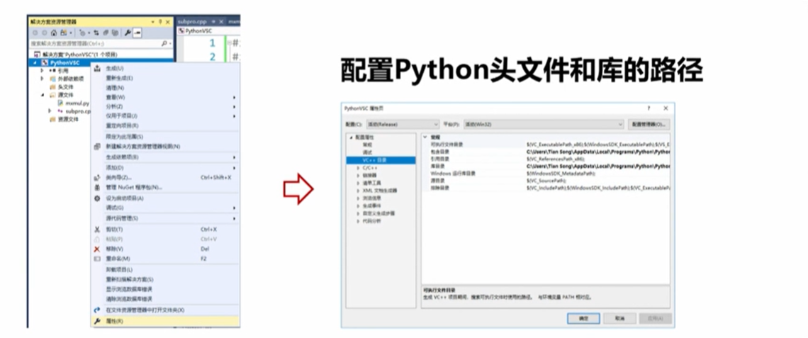Open the Solution Explorer window options dropdown arrow

(153, 22)
